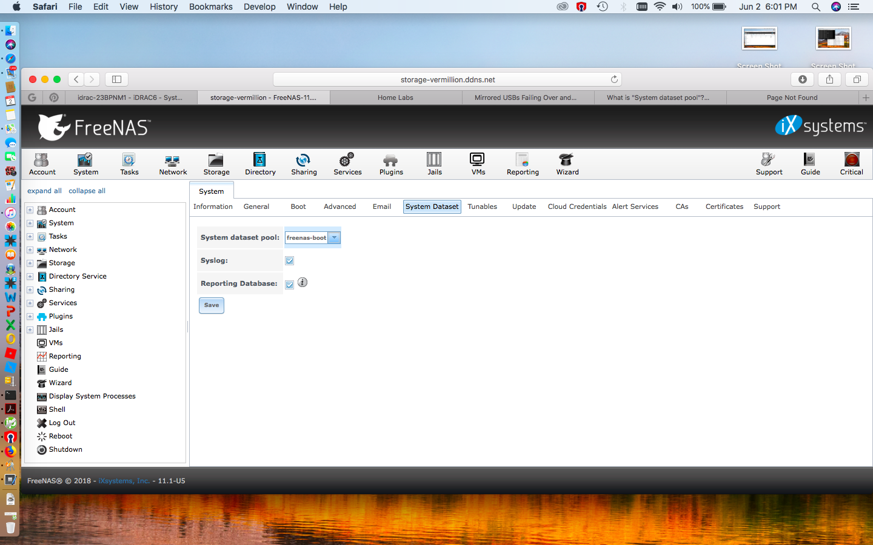Viewport: 873px width, 545px height.
Task: Click Reboot in the sidebar tree
Action: [61, 436]
